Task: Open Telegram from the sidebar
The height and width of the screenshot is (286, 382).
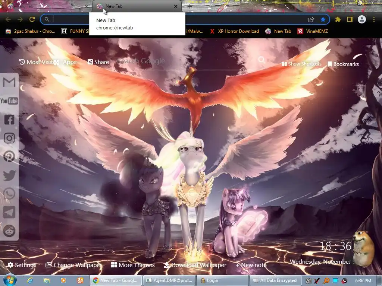Action: (9, 212)
